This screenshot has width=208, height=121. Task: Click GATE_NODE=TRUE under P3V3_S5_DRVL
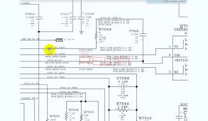pos(55,69)
